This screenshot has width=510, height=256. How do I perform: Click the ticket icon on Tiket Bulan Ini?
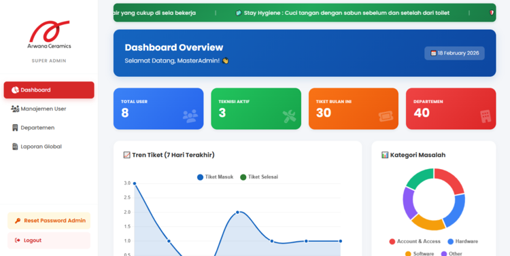(x=386, y=117)
